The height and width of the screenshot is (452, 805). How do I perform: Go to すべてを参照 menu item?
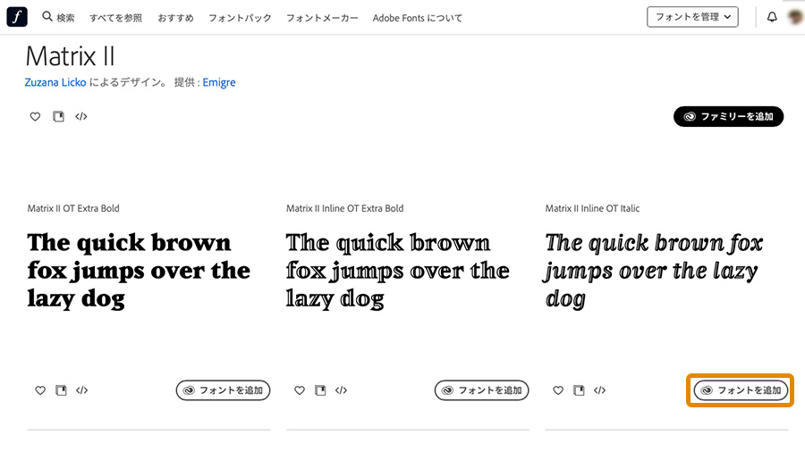click(x=115, y=18)
